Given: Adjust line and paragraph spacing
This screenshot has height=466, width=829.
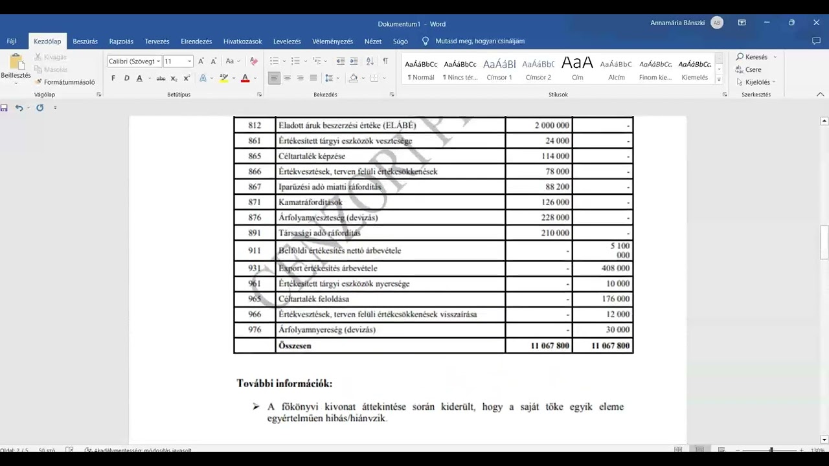Looking at the screenshot, I should pyautogui.click(x=329, y=78).
